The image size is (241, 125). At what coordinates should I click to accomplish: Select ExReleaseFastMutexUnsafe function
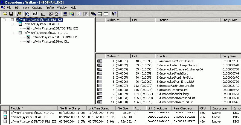[x=175, y=86]
